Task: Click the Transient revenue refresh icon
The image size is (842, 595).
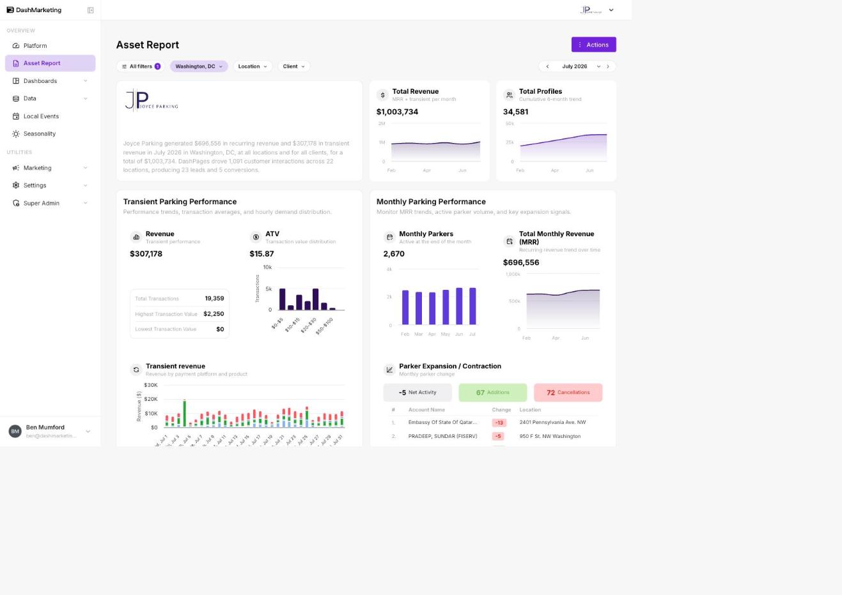Action: pos(136,370)
